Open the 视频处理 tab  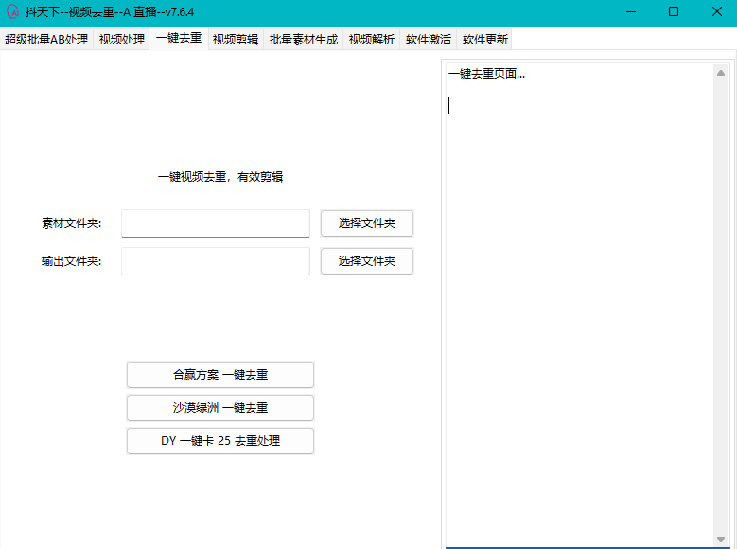pyautogui.click(x=122, y=40)
